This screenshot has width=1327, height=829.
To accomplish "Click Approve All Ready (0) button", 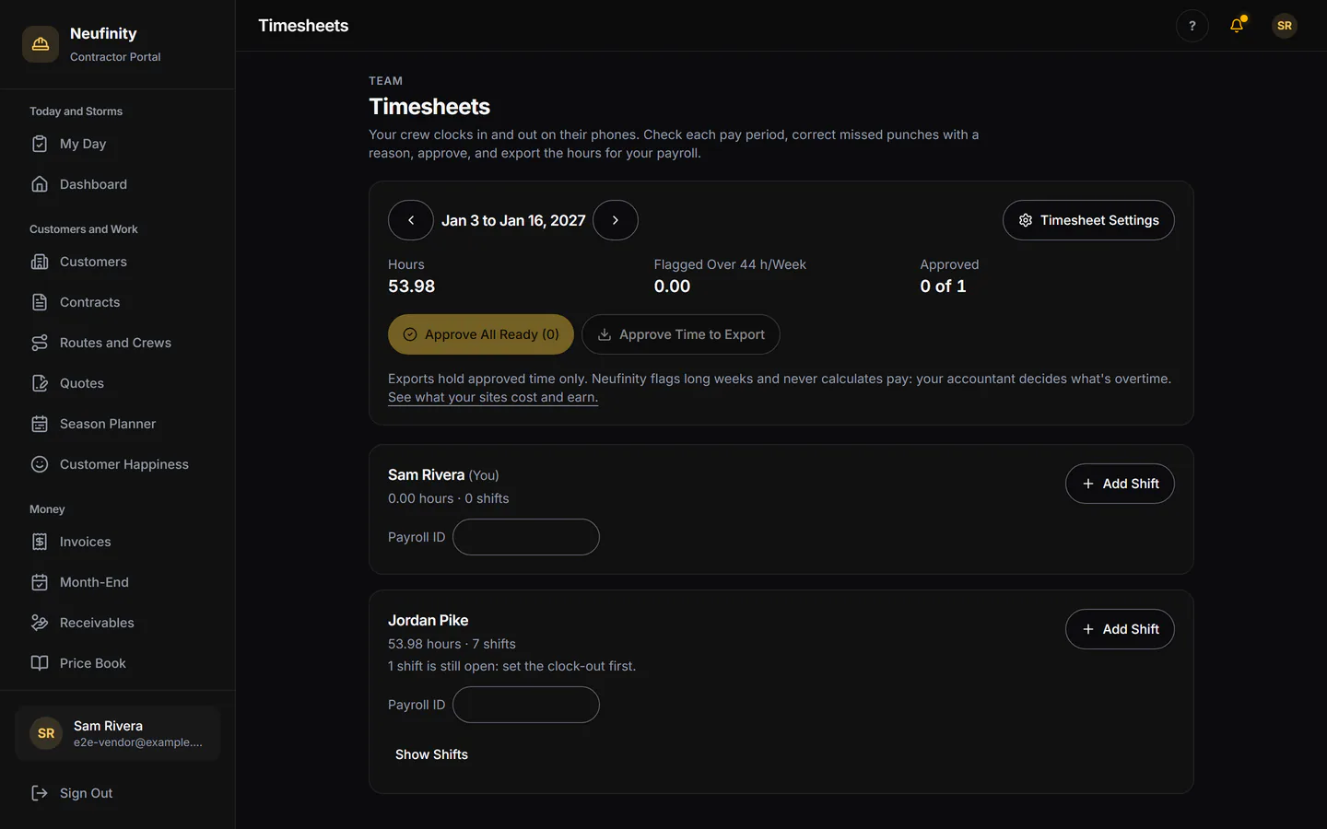I will tap(481, 334).
